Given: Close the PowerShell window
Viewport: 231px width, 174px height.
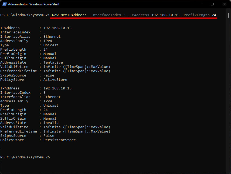Looking at the screenshot, I should (x=224, y=4).
